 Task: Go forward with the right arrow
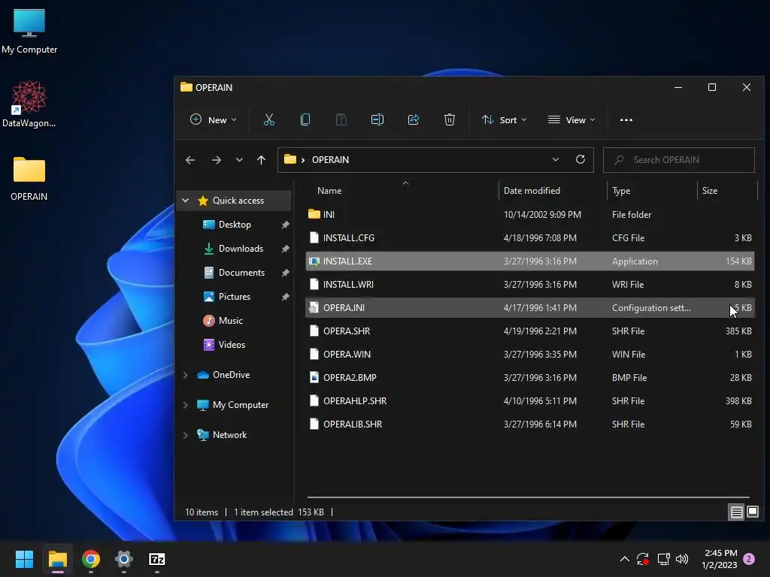tap(216, 160)
